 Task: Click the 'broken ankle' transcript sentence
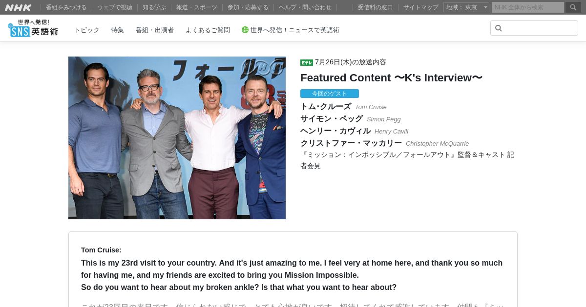click(239, 288)
